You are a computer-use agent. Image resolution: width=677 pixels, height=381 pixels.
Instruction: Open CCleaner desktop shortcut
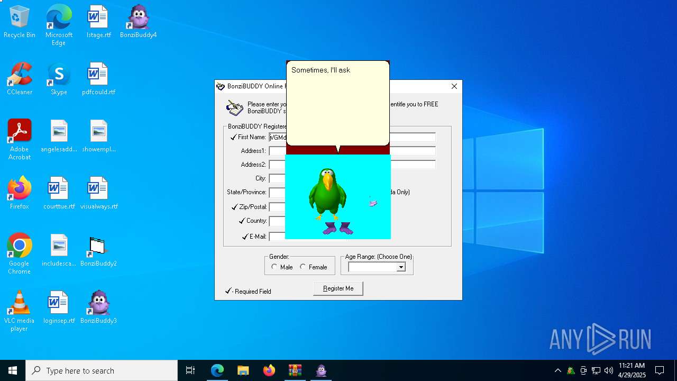(20, 79)
